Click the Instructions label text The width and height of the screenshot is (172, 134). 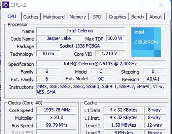click(x=22, y=87)
